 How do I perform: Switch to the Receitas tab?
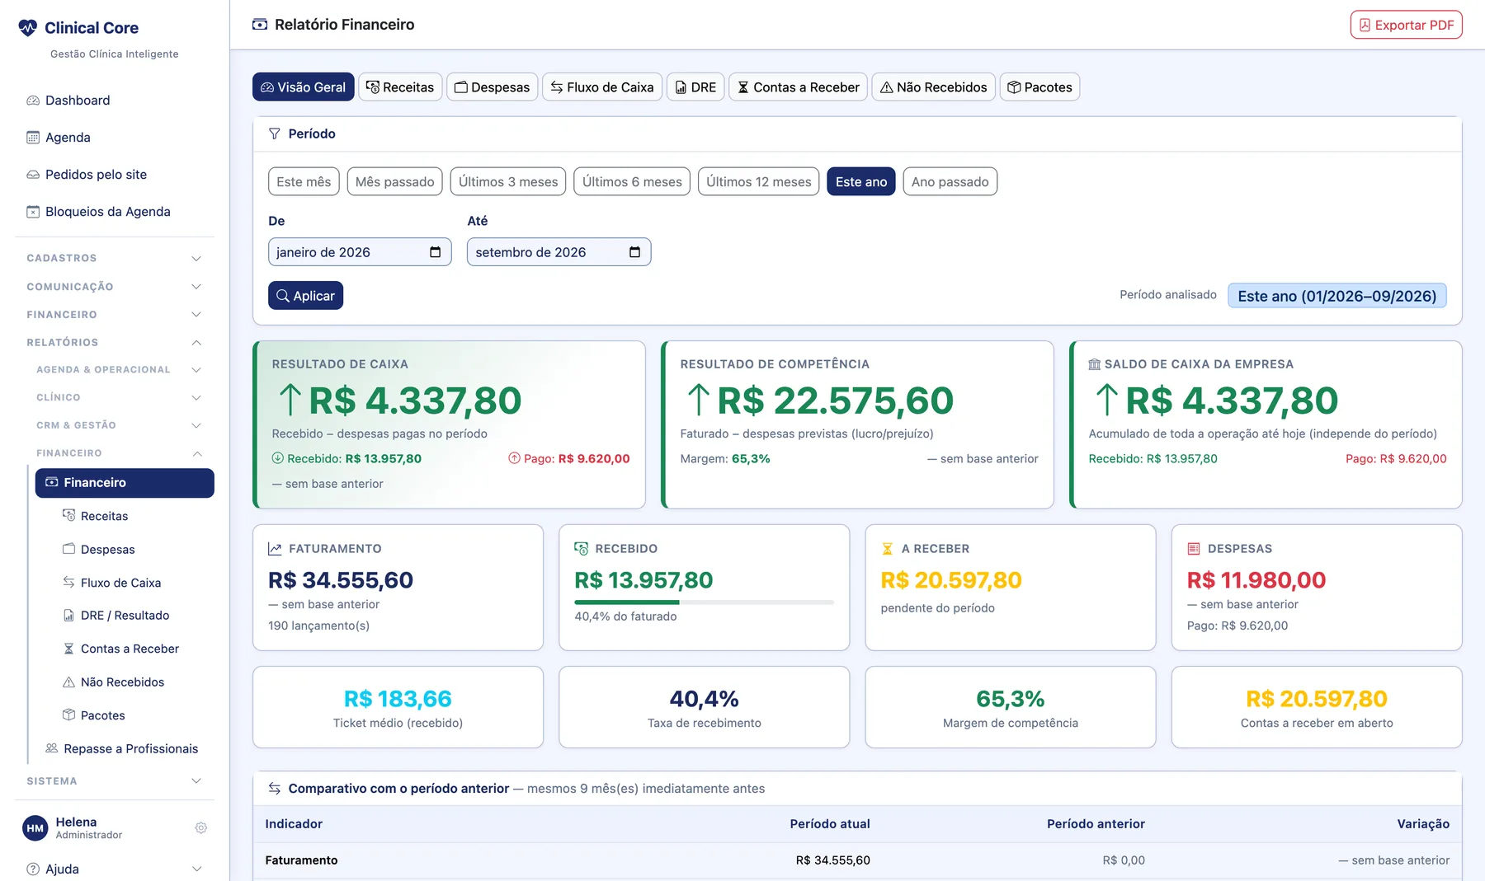coord(400,87)
